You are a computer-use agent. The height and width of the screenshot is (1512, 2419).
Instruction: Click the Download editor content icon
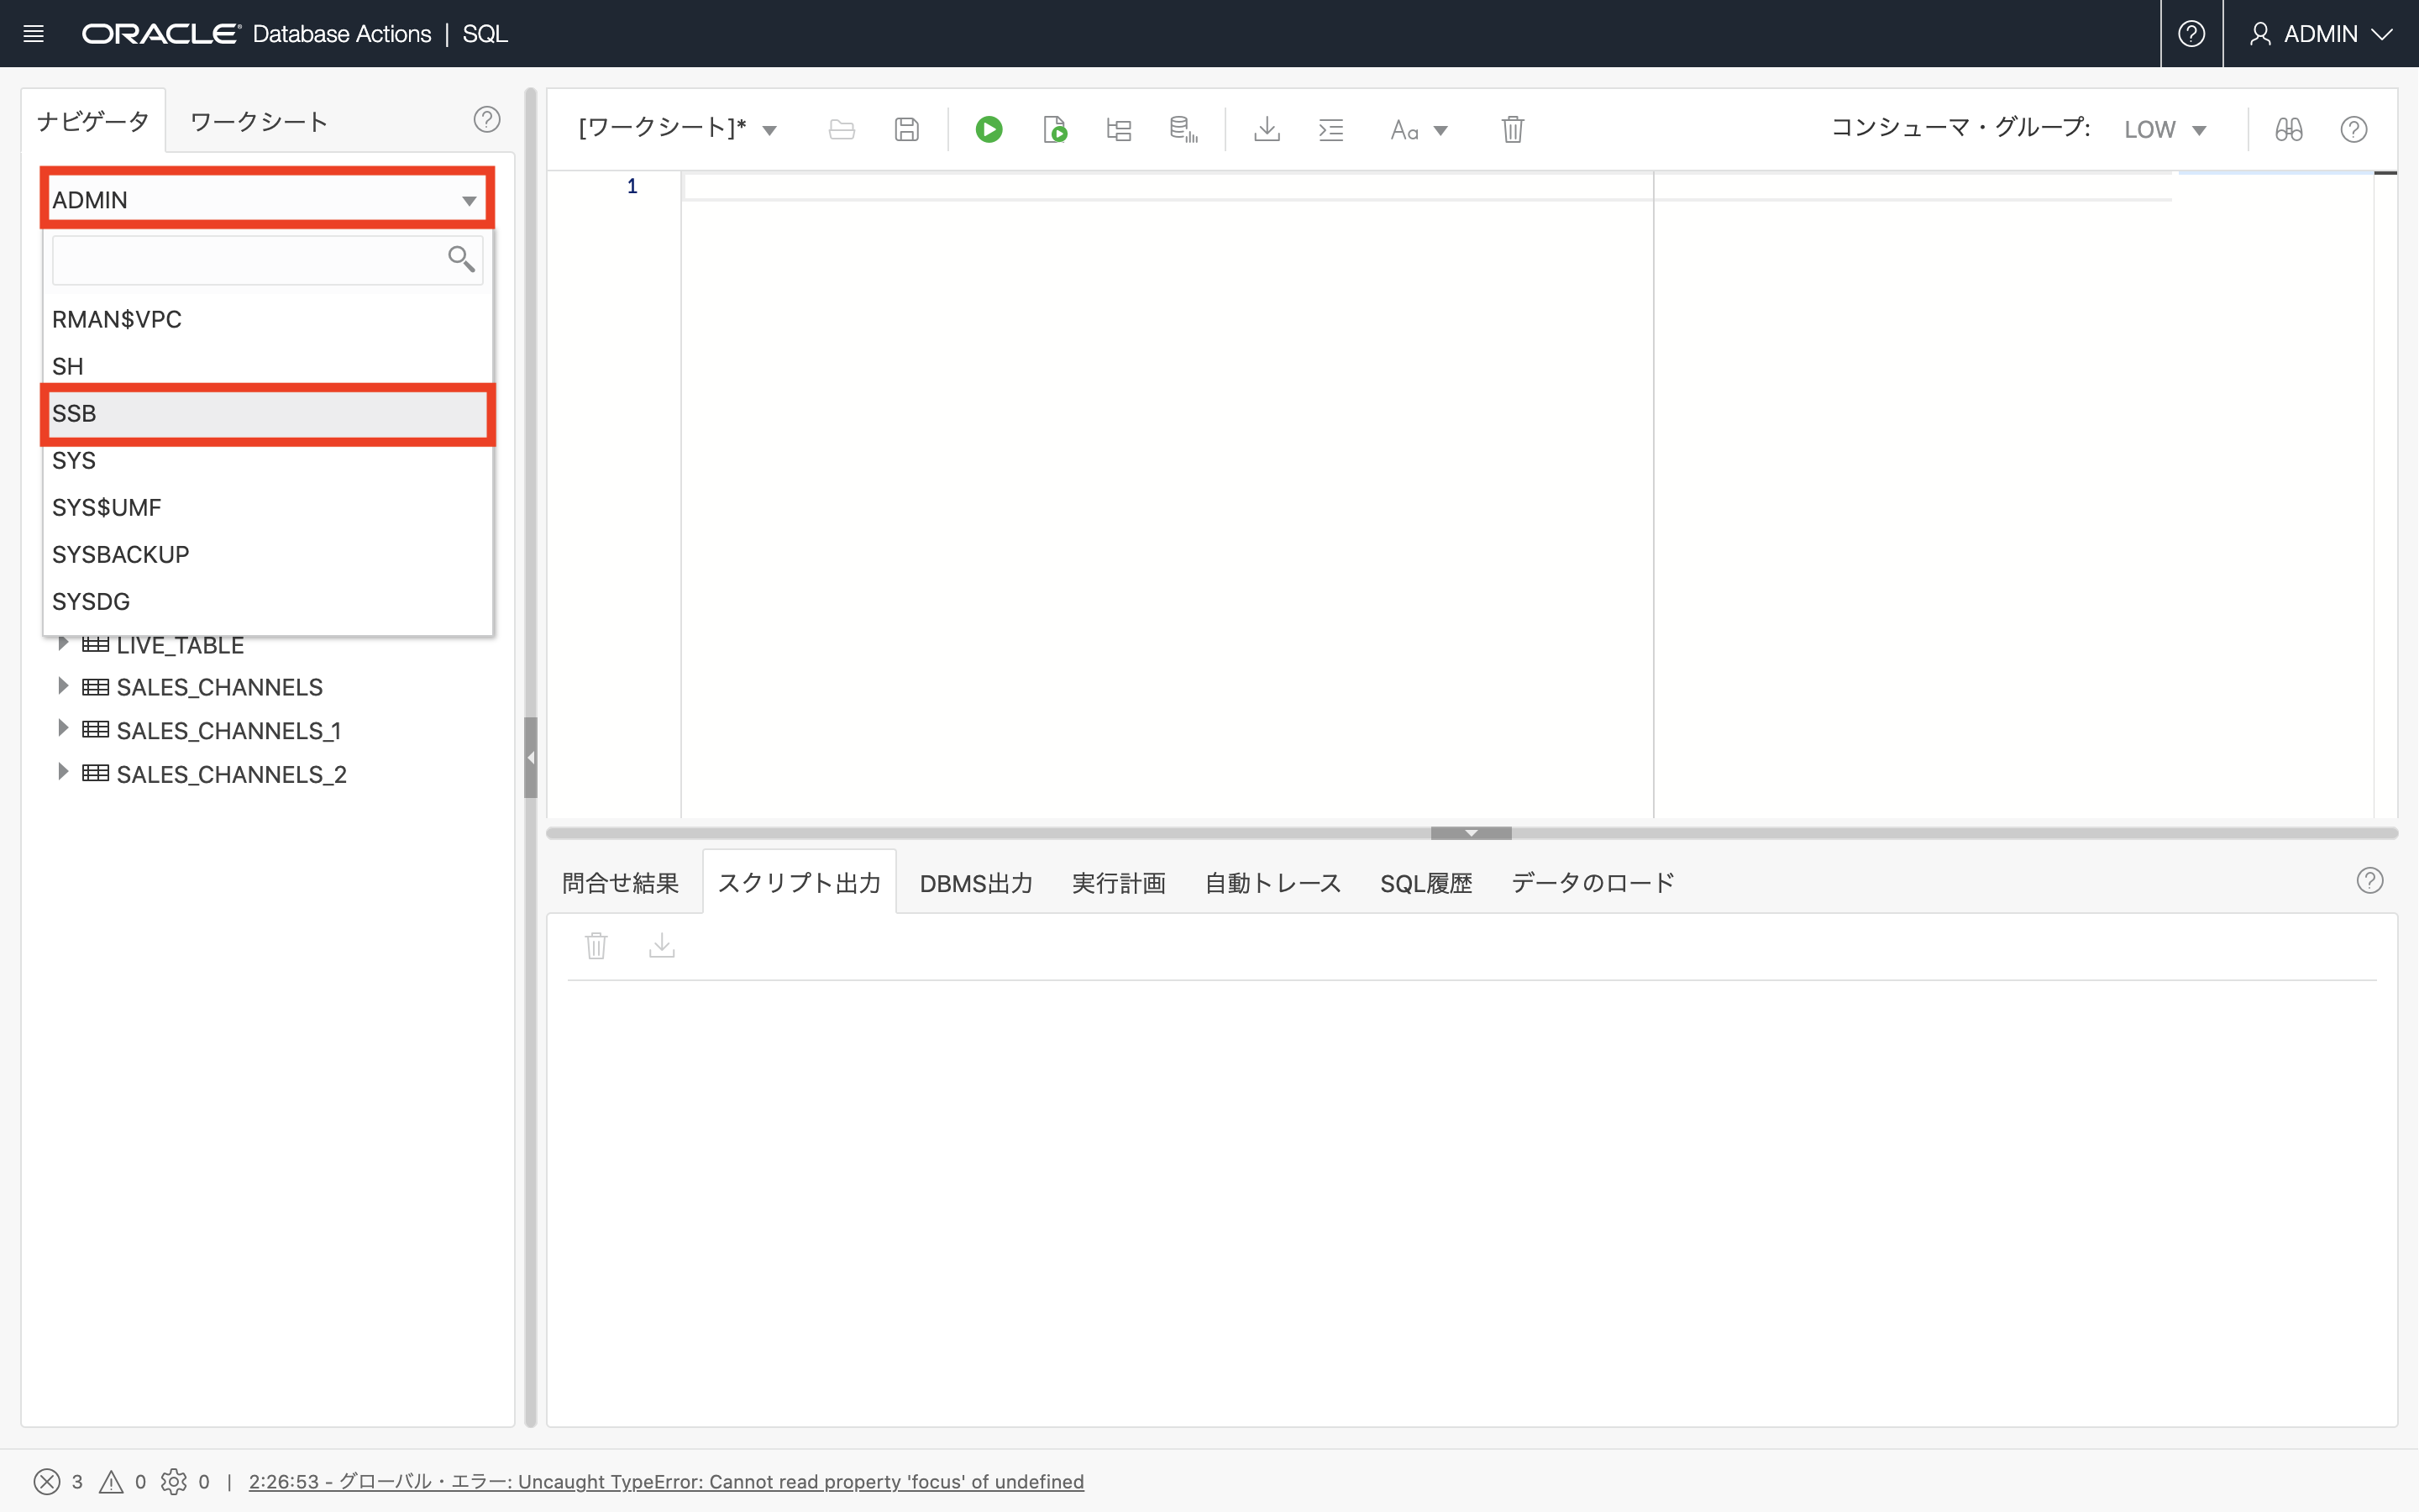pos(1267,129)
